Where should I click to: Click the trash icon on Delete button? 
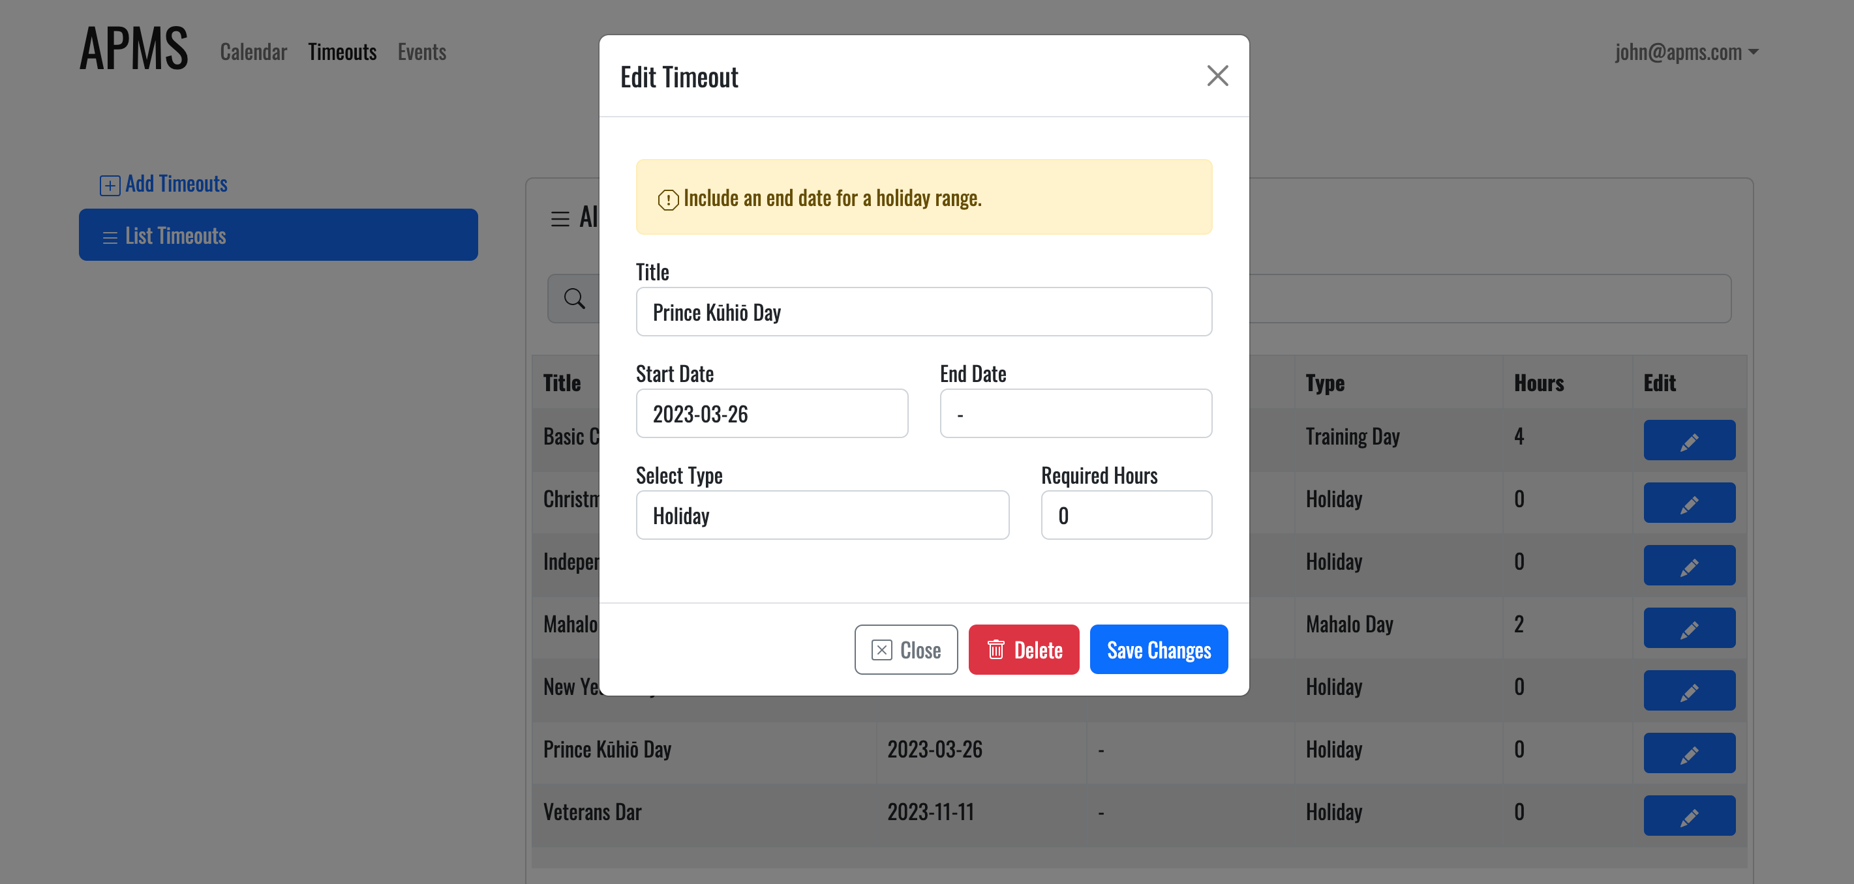pos(995,649)
